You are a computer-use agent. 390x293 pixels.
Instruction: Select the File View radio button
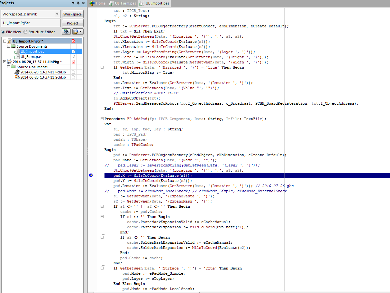click(3, 32)
